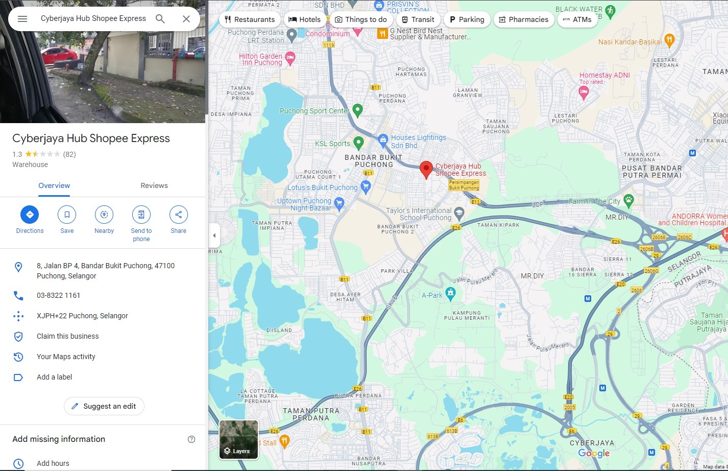
Task: Open the hamburger menu in search box
Action: pos(22,19)
